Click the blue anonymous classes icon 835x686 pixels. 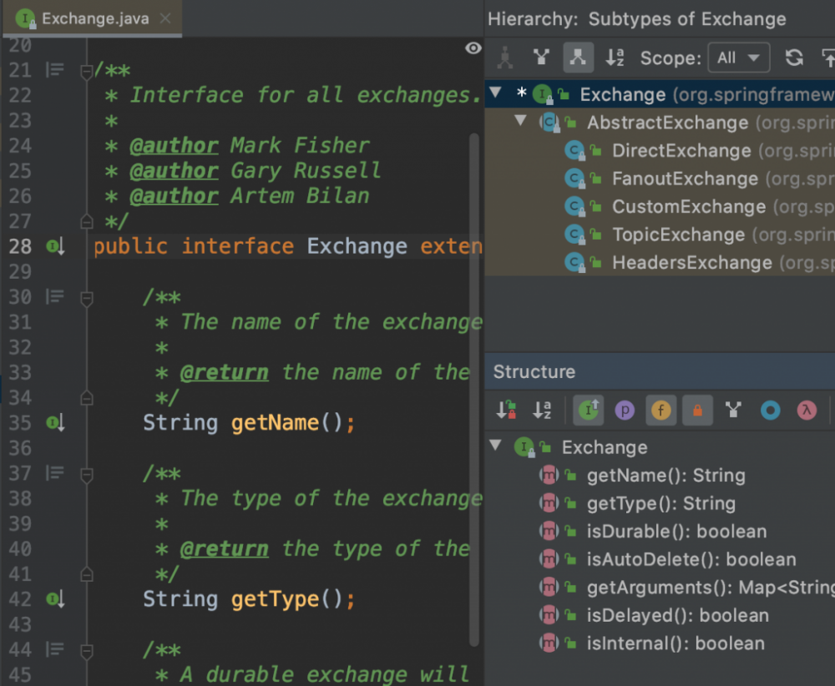point(770,410)
